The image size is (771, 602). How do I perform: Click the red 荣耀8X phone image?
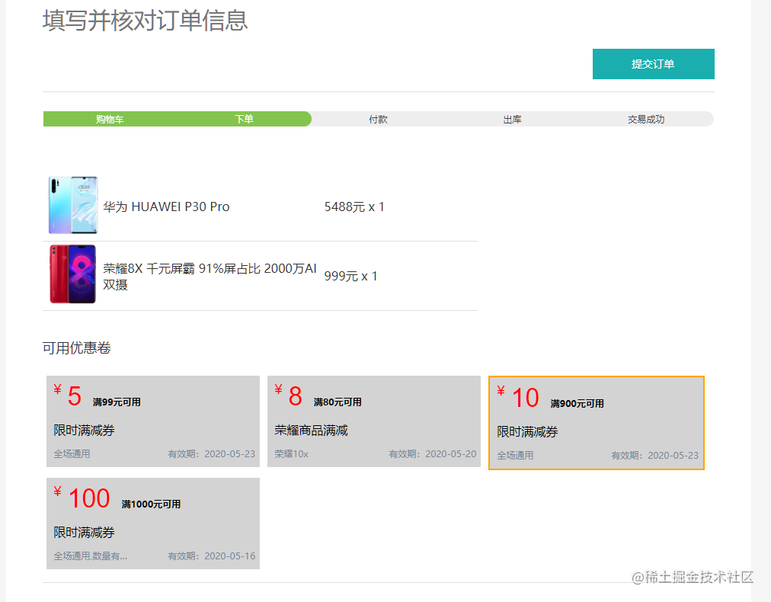tap(72, 275)
